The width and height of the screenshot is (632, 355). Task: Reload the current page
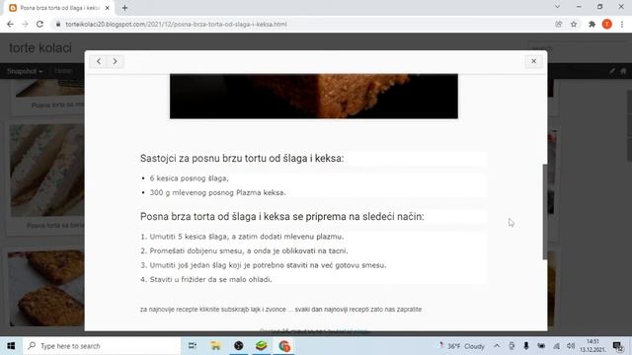(39, 24)
